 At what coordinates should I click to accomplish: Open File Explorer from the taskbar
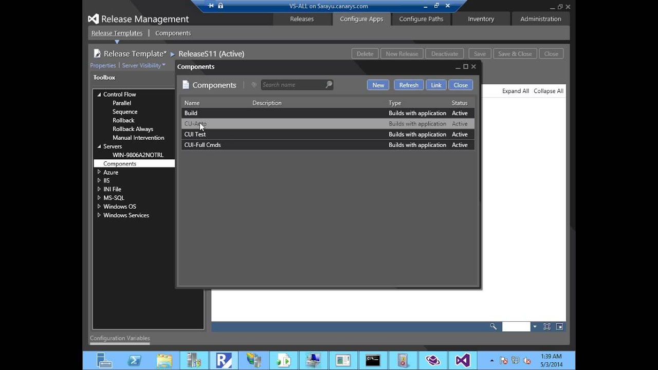[x=164, y=360]
